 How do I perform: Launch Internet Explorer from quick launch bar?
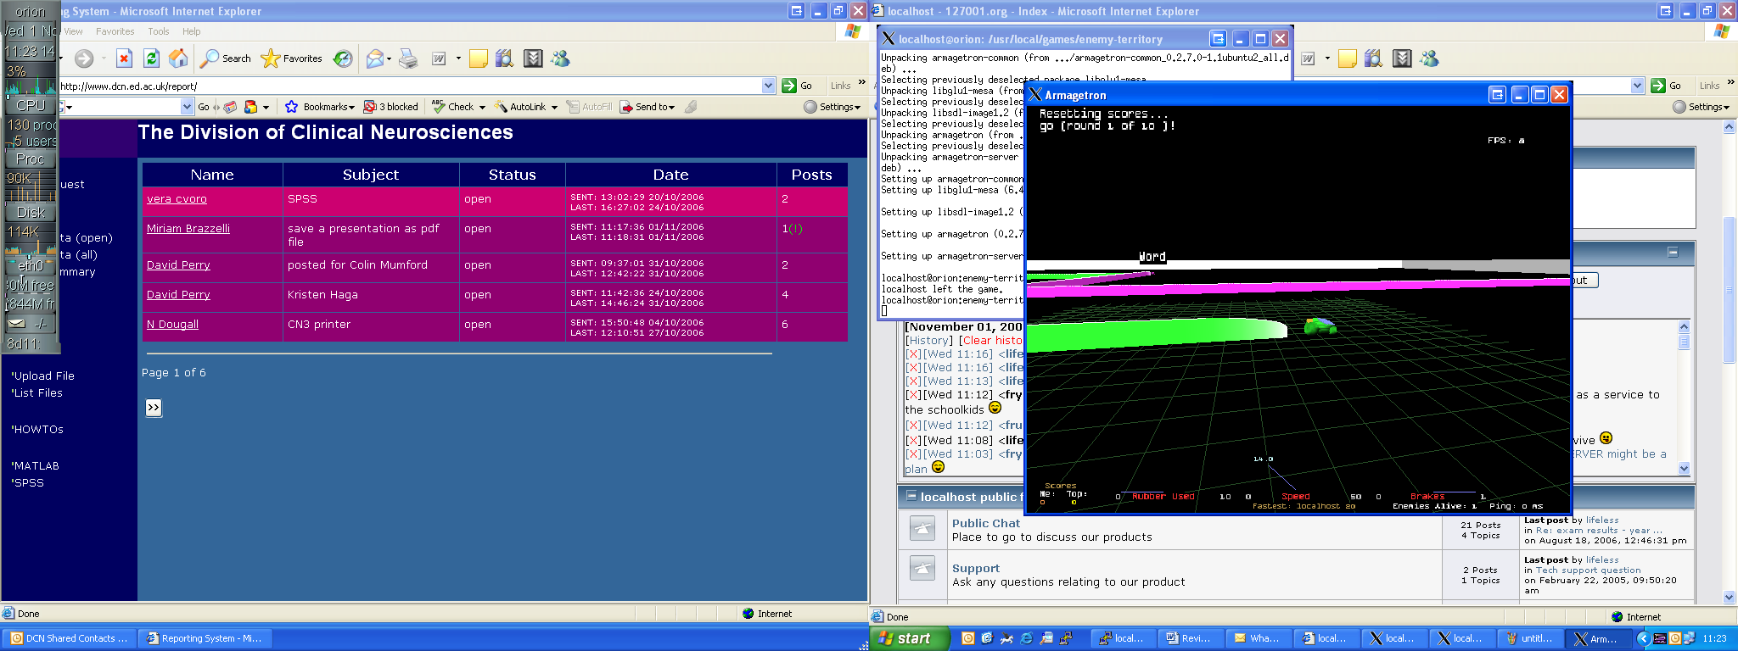click(1026, 638)
